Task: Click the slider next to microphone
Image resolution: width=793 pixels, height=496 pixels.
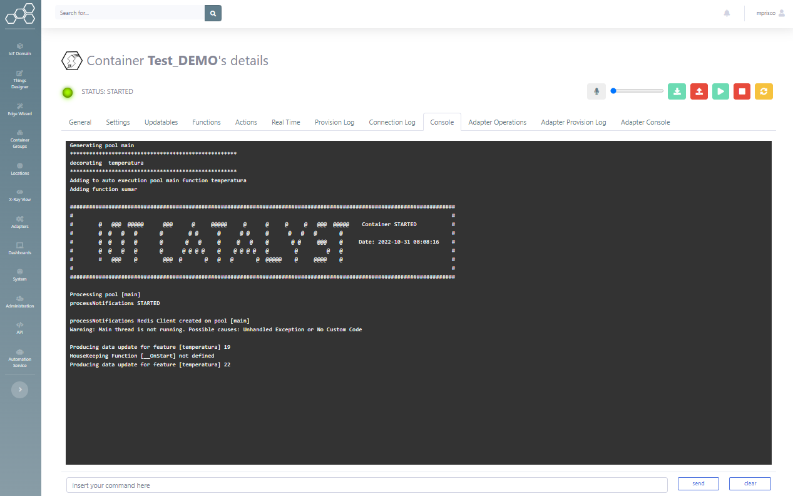Action: pos(637,91)
